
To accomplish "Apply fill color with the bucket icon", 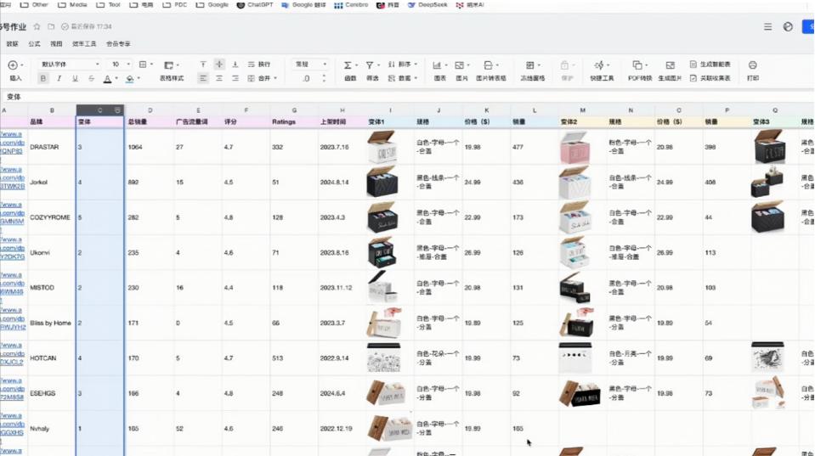I will pyautogui.click(x=129, y=78).
